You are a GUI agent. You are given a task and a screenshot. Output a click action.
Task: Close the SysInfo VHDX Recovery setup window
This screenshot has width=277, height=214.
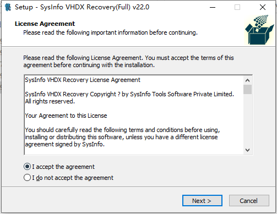263,7
